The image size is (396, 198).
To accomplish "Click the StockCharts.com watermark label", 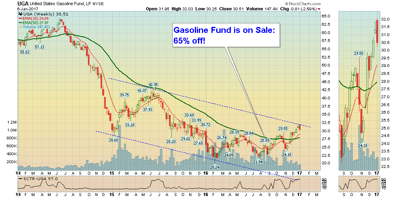I will [x=302, y=4].
